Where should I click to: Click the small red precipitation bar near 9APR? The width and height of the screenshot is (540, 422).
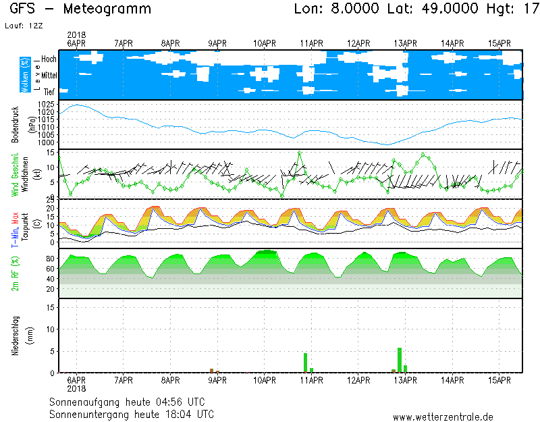212,370
